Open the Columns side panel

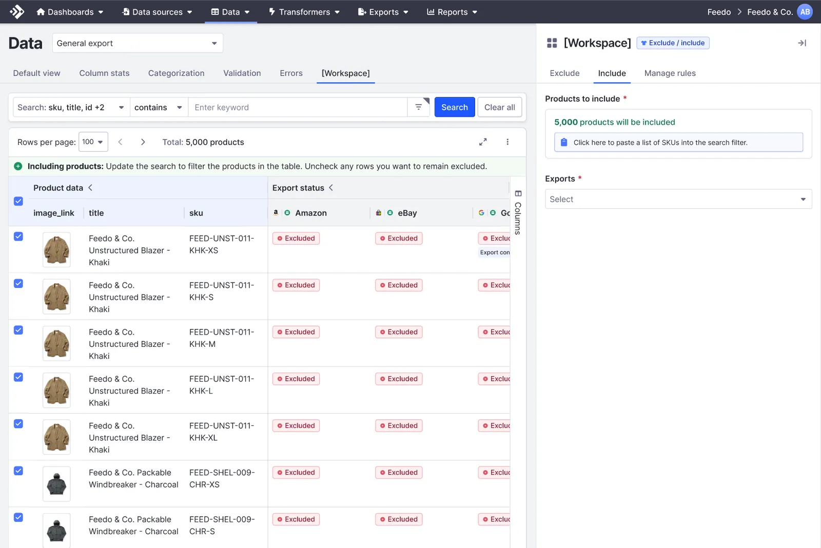pos(518,212)
